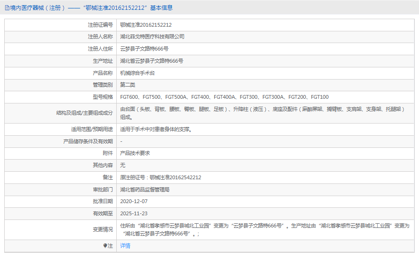Click registration number 鄂械注准20162152212 in 注册证编号 row
The height and width of the screenshot is (256, 419).
(146, 25)
